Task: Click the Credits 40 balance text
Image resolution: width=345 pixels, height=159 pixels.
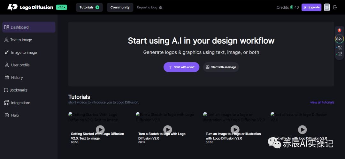Action: pos(288,7)
